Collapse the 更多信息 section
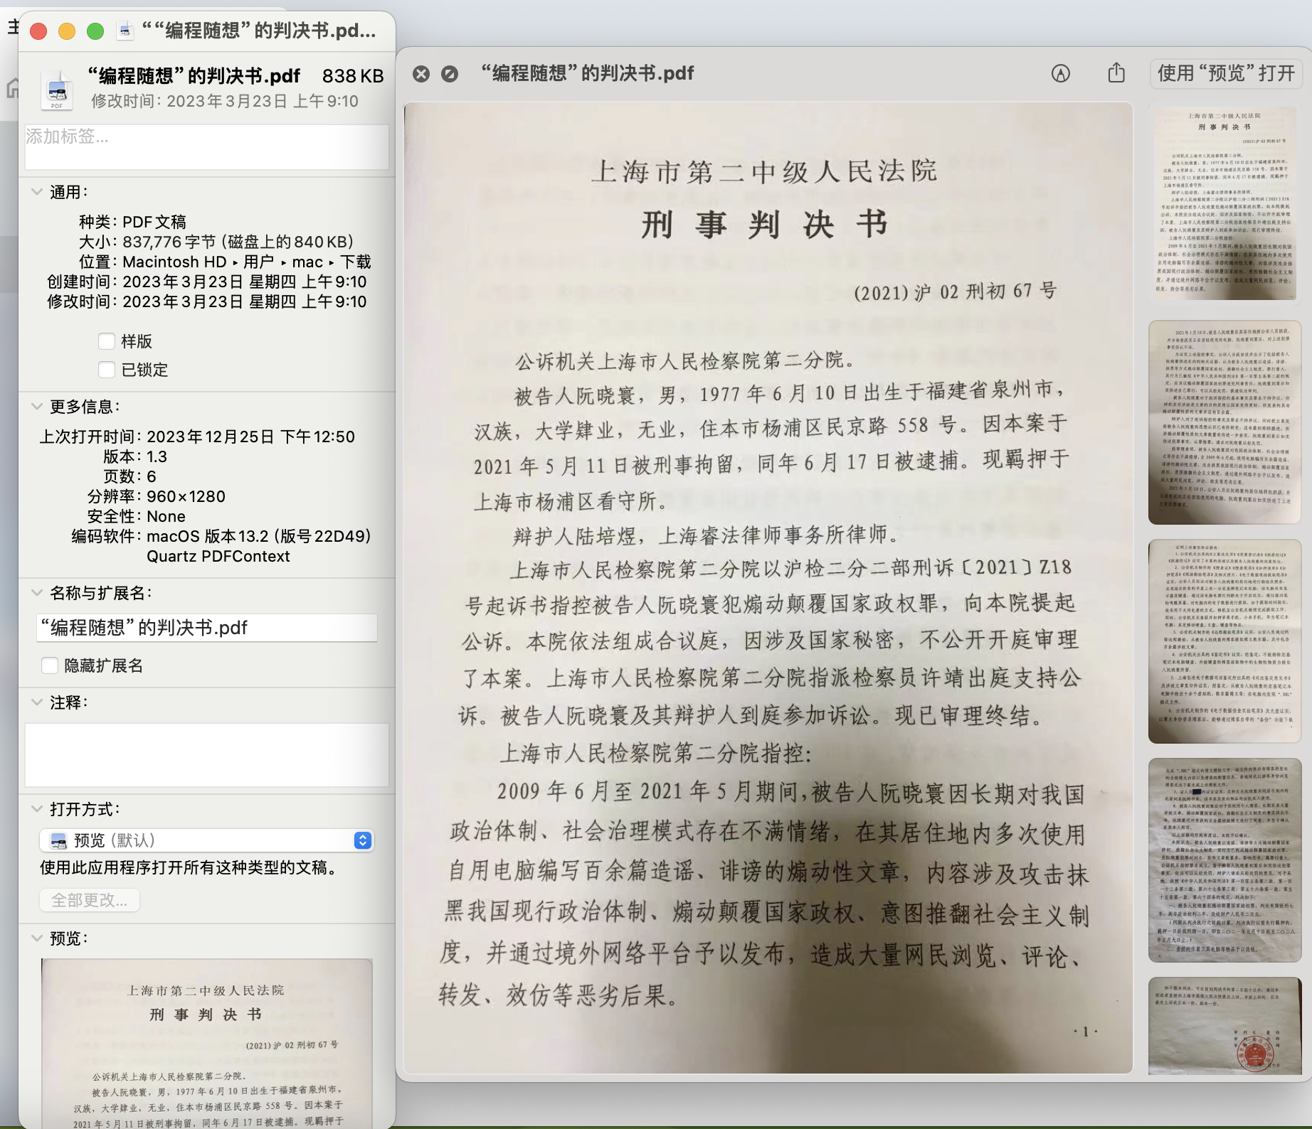The image size is (1312, 1129). (x=36, y=407)
